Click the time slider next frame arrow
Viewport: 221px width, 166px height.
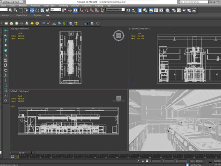[x=33, y=153]
